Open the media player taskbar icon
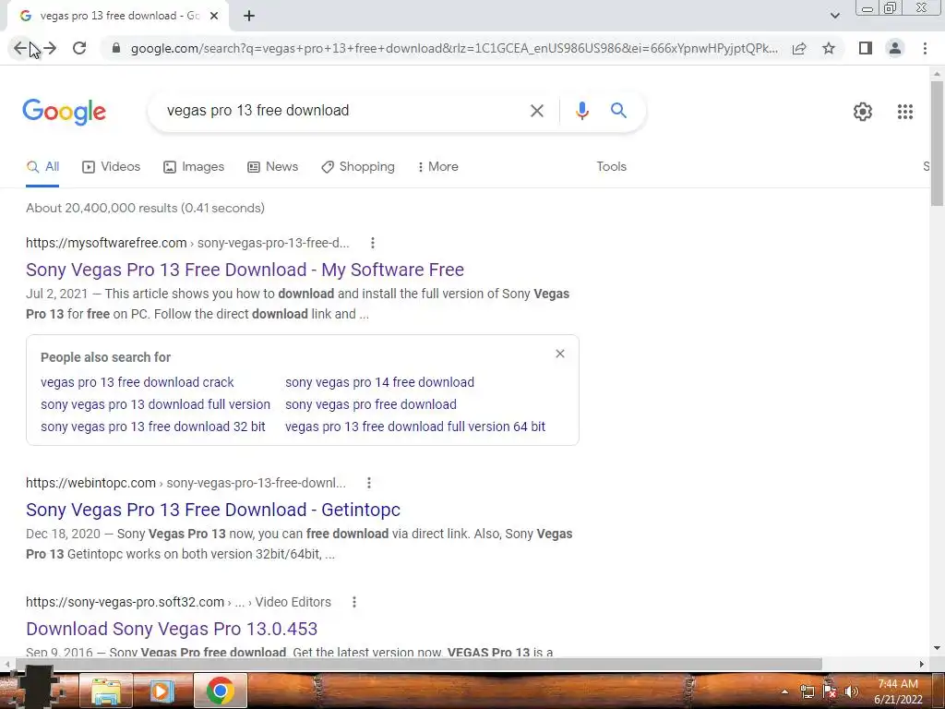The height and width of the screenshot is (709, 945). pos(161,691)
